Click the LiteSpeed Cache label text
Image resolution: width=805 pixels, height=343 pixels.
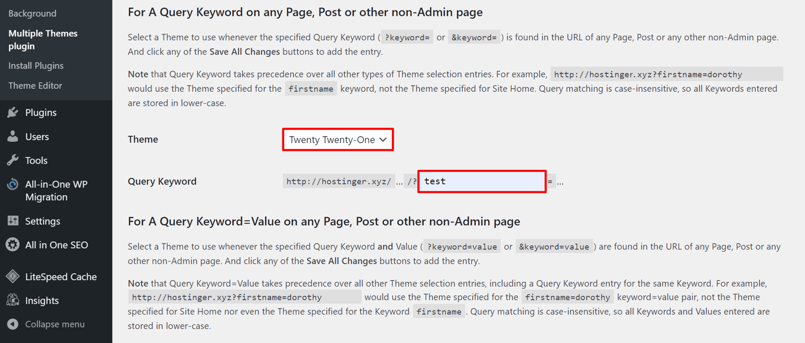[x=62, y=277]
